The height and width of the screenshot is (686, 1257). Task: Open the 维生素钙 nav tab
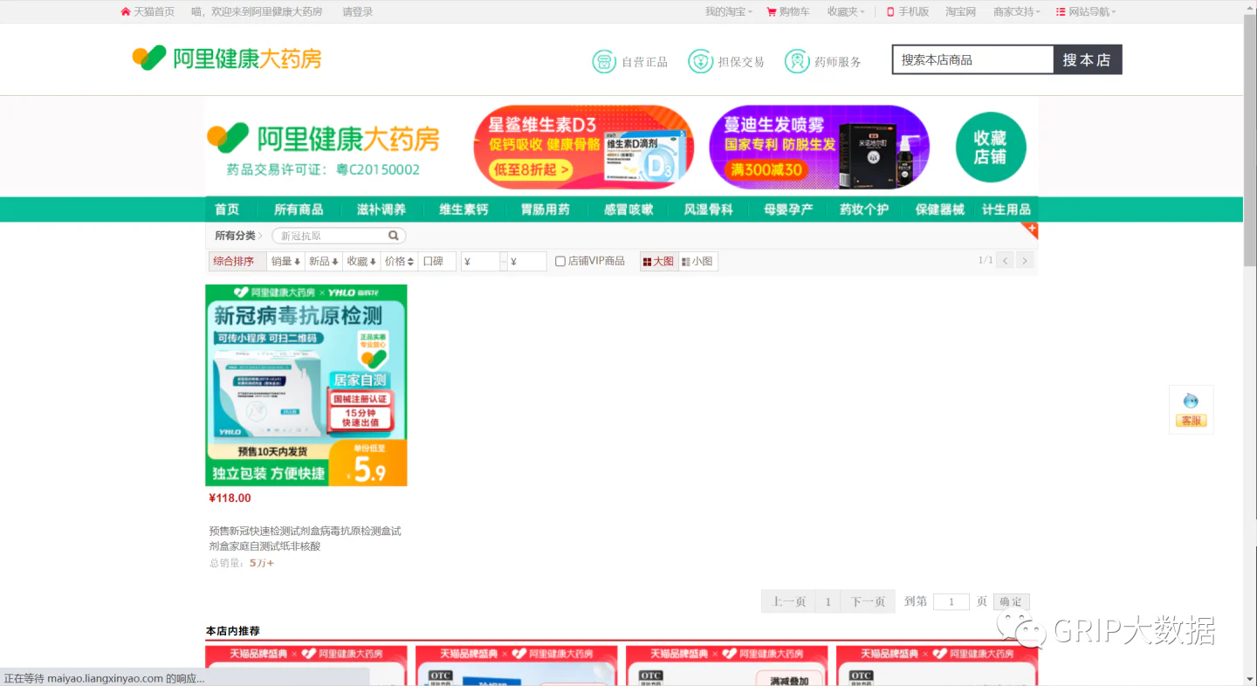tap(464, 209)
